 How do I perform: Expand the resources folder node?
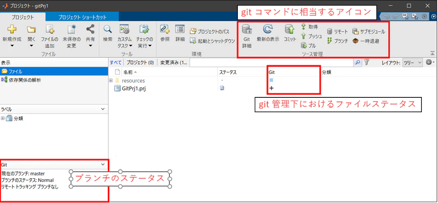(x=111, y=80)
